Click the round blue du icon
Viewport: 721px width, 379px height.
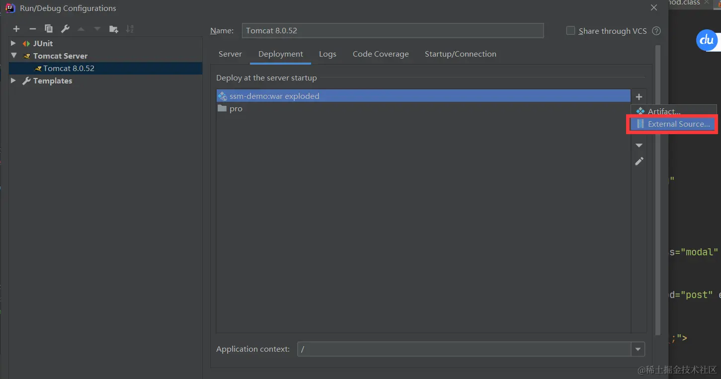tap(707, 40)
